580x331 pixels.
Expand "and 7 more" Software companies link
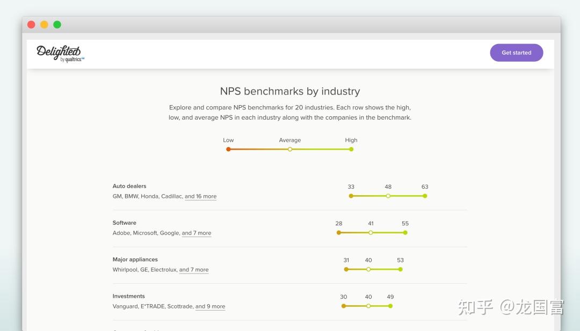click(x=197, y=233)
